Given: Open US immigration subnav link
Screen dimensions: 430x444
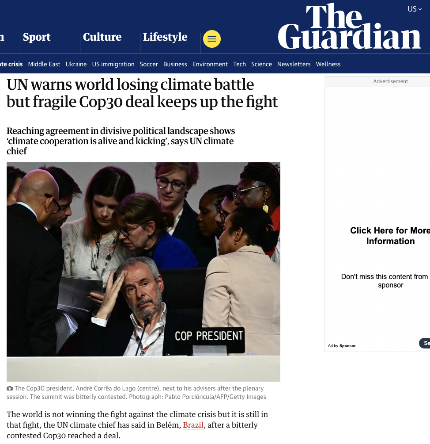Looking at the screenshot, I should [x=113, y=64].
